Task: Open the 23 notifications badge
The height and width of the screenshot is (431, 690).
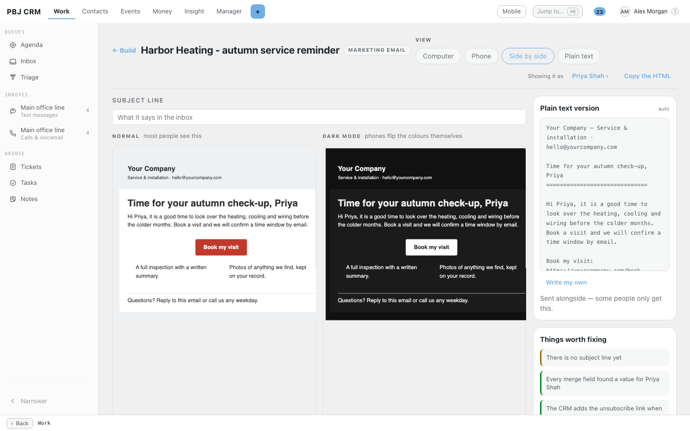Action: coord(599,11)
